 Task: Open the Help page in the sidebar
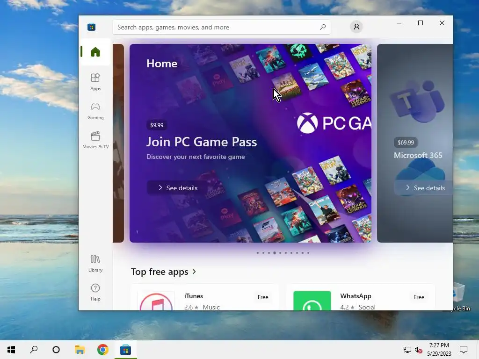(x=95, y=293)
